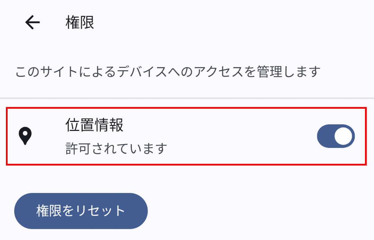Go back using the left arrow icon
The width and height of the screenshot is (374, 240).
(x=33, y=22)
